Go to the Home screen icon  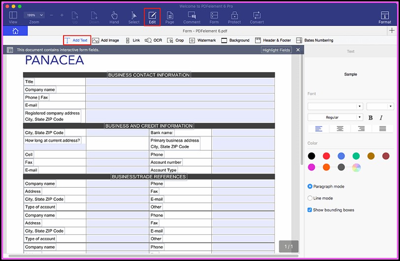pyautogui.click(x=15, y=31)
